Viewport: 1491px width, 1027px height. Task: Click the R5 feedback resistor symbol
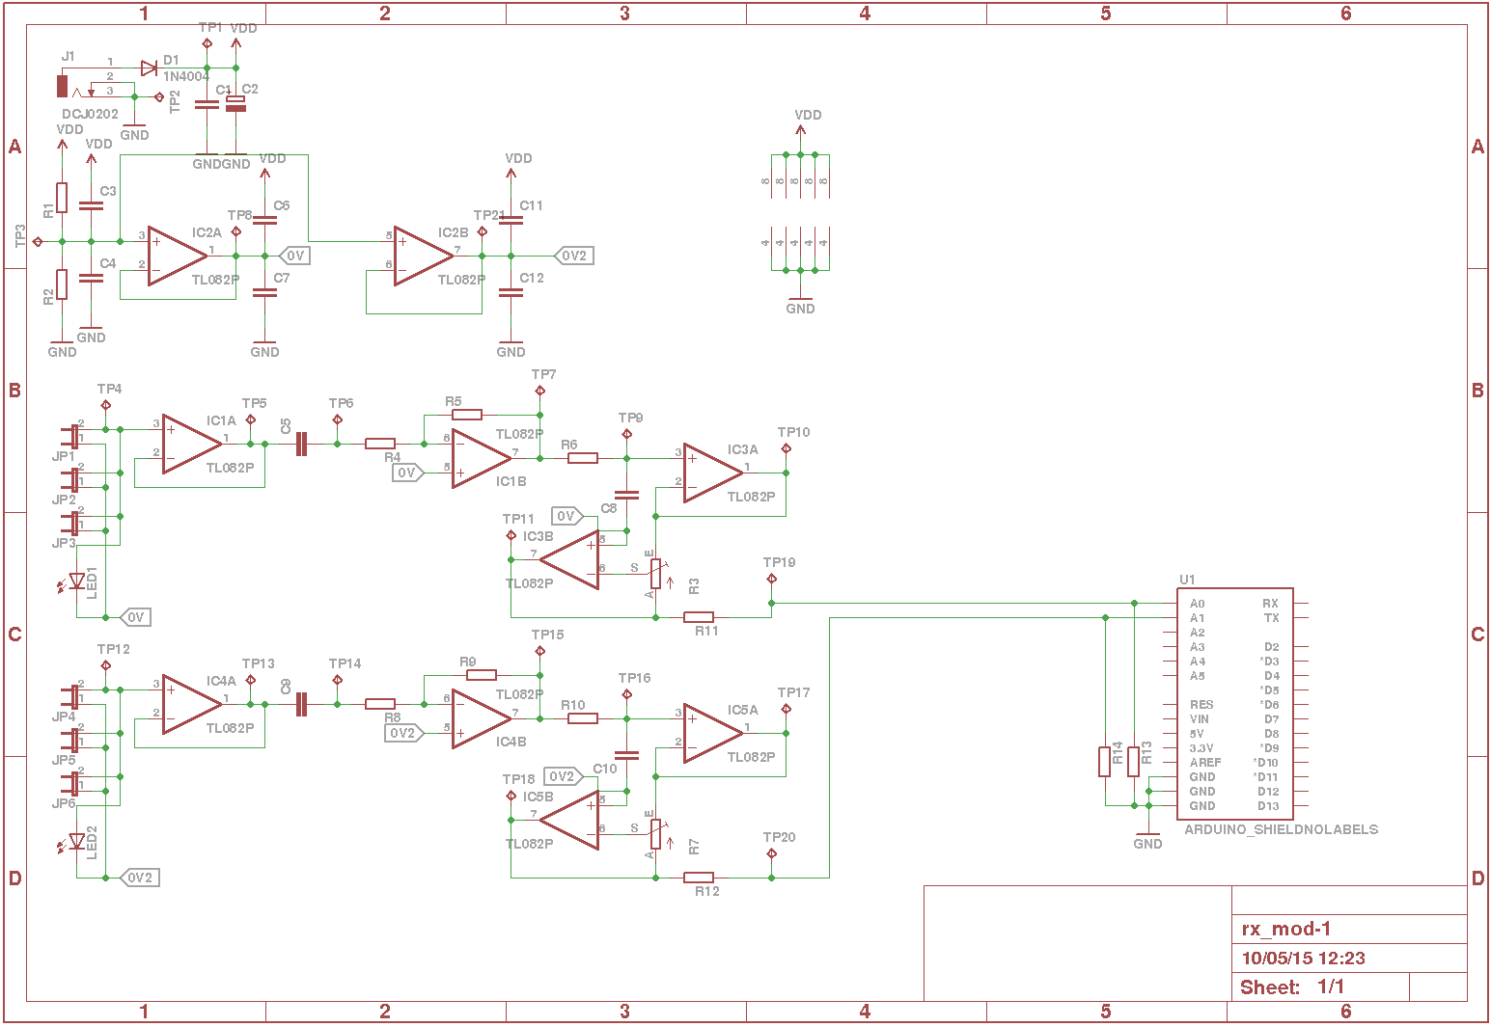pyautogui.click(x=467, y=415)
